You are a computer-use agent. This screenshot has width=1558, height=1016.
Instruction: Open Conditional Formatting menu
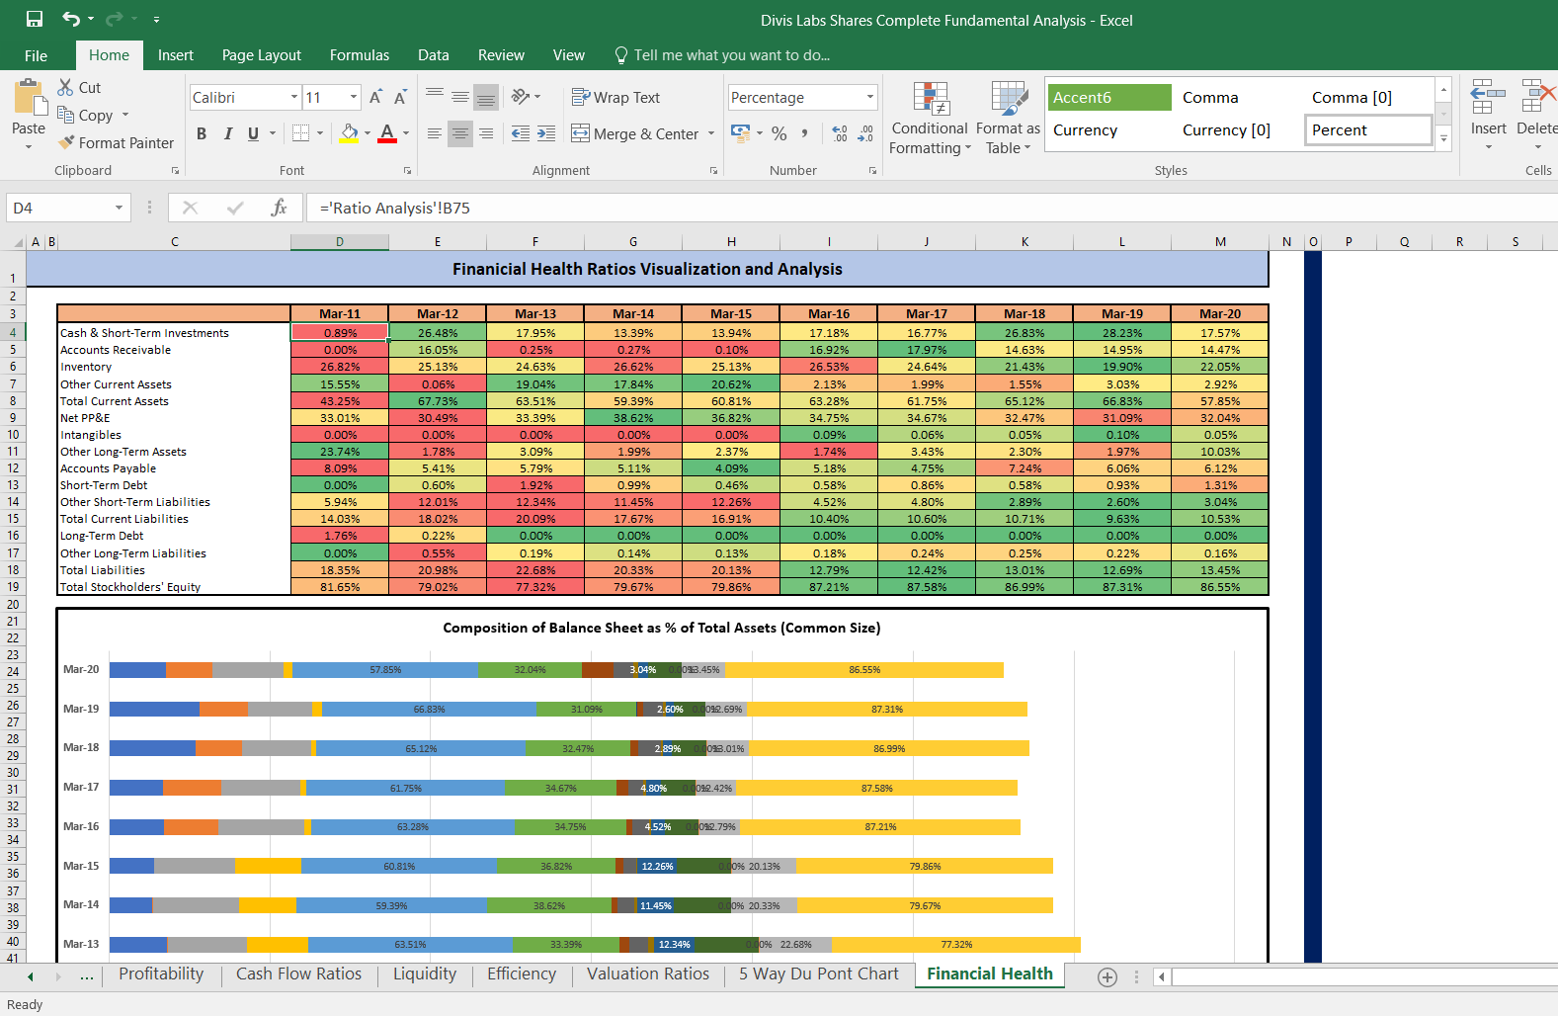point(930,119)
